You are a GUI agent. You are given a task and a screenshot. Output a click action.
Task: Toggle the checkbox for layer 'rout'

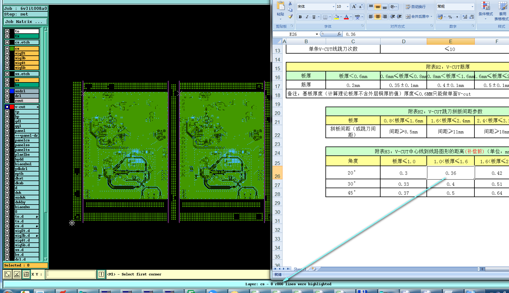pos(7,101)
